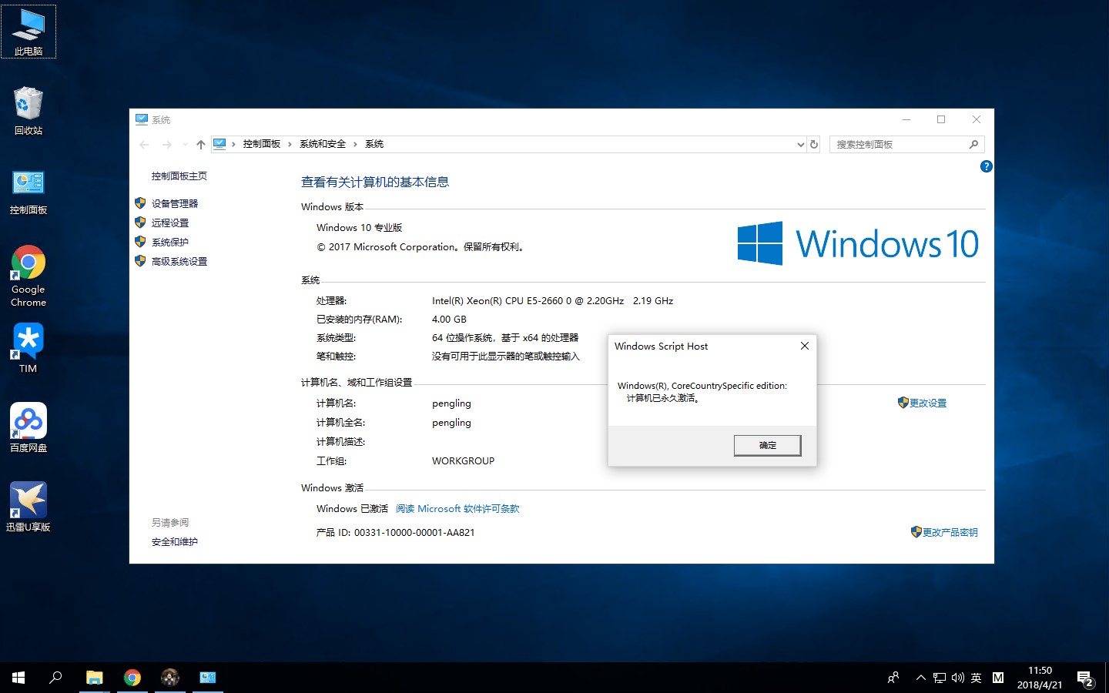Refresh the control panel address bar
The image size is (1109, 693).
pyautogui.click(x=814, y=144)
